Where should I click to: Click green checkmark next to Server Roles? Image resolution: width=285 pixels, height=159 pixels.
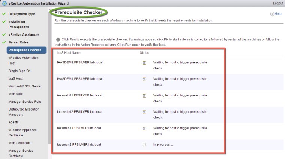tap(4, 42)
